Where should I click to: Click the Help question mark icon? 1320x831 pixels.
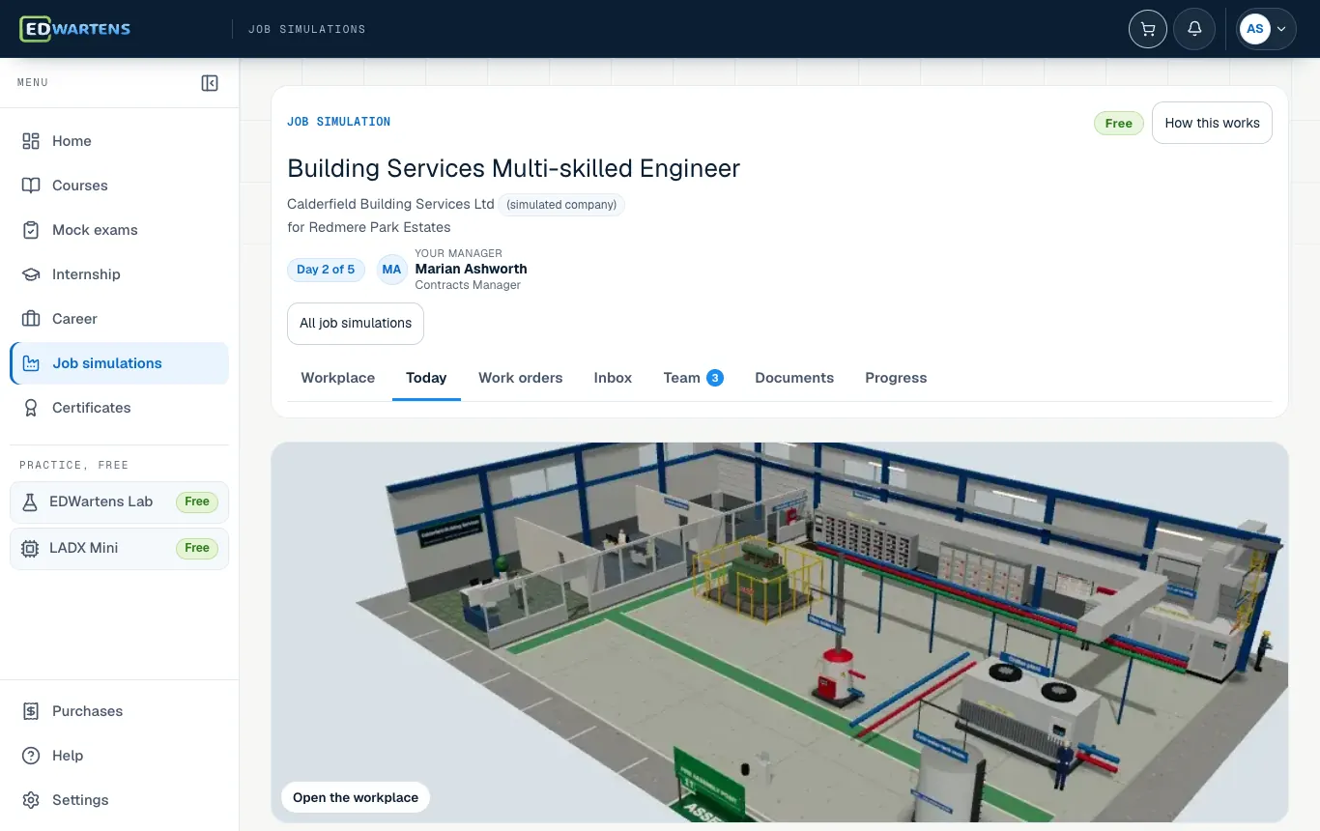(31, 756)
